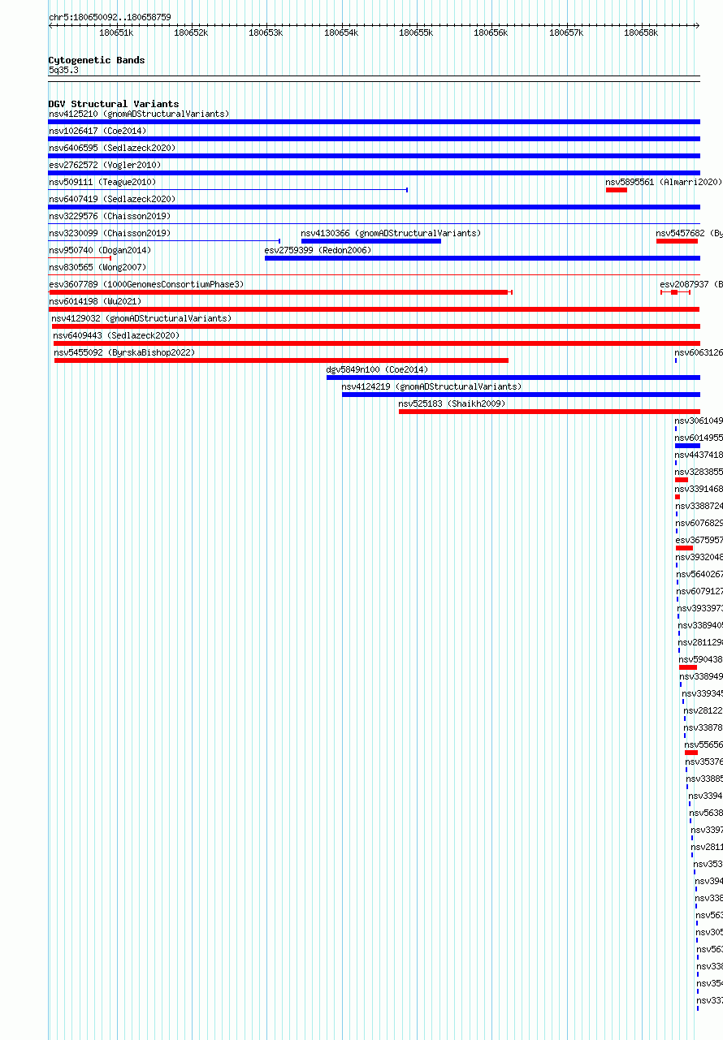Click the nsv6014198 (Wu2021) label
Image resolution: width=723 pixels, height=1040 pixels.
click(x=95, y=301)
